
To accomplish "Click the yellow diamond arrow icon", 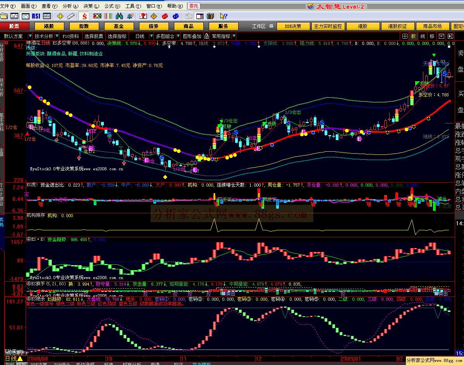I will (154, 16).
